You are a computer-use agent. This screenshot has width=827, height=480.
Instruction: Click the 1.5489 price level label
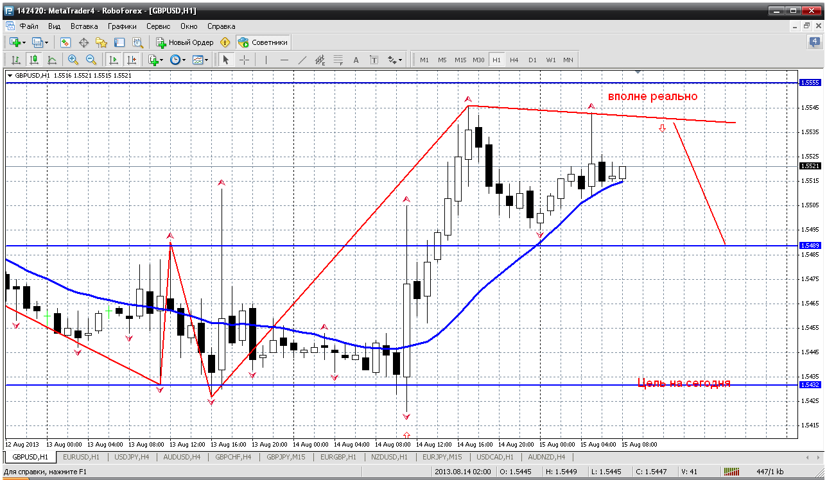810,246
